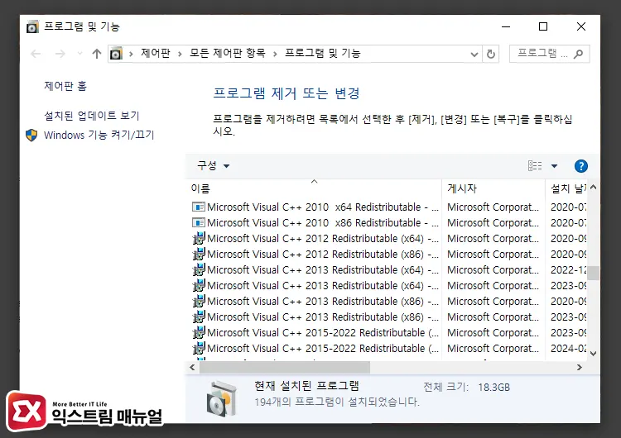Open the 제어판 홈 link
This screenshot has width=621, height=438.
(65, 86)
